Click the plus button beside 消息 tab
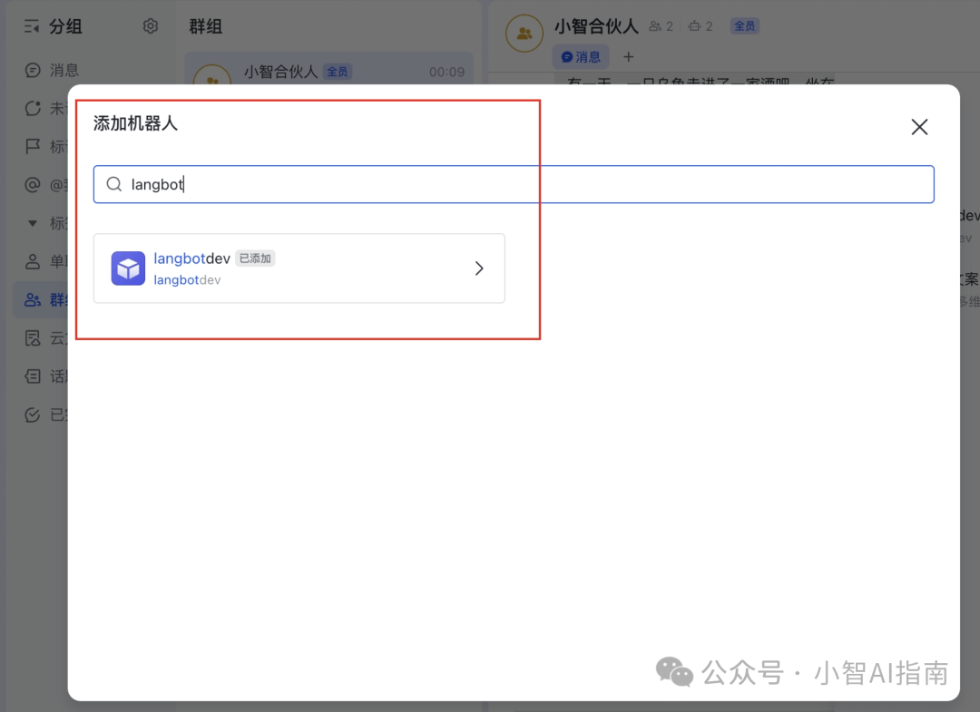980x712 pixels. 628,57
